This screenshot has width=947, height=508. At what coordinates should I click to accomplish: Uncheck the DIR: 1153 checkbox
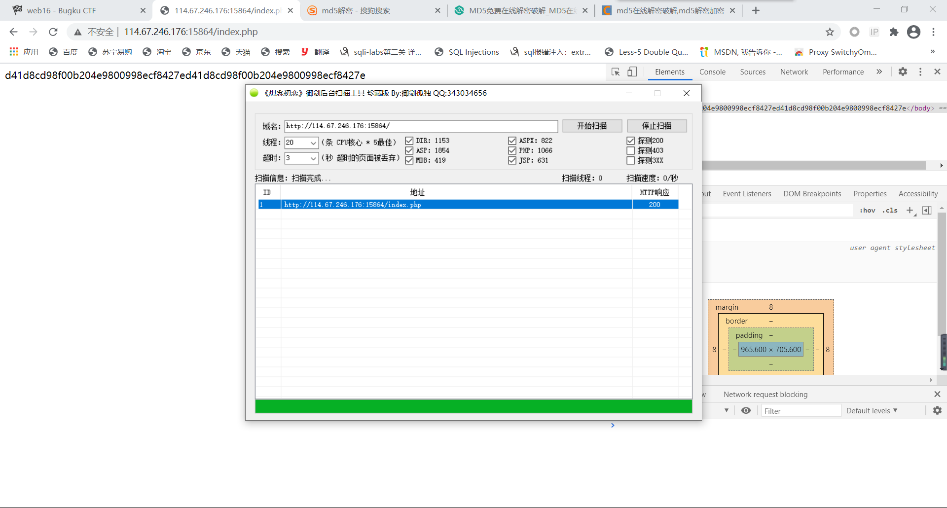(x=409, y=141)
